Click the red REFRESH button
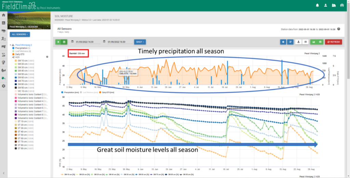350x178 pixels. click(333, 42)
